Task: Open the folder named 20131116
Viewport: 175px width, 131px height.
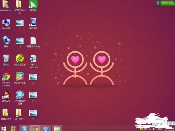Action: tap(19, 113)
